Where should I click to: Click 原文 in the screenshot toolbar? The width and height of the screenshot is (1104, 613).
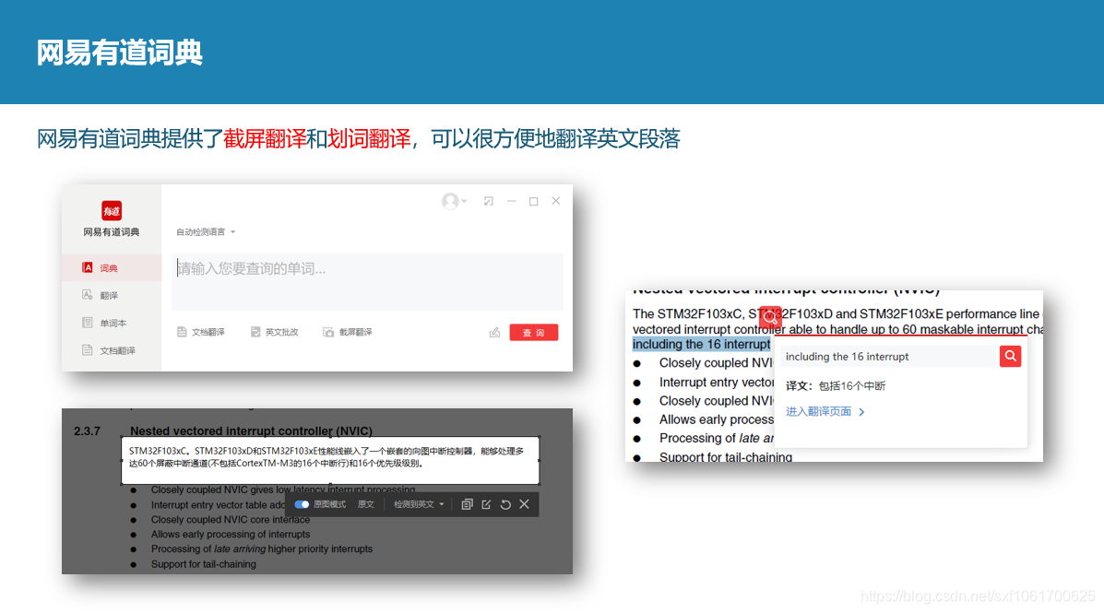[x=366, y=504]
